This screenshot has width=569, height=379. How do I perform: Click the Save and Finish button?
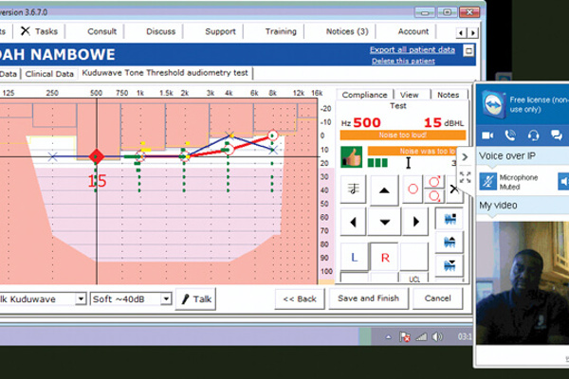[369, 298]
